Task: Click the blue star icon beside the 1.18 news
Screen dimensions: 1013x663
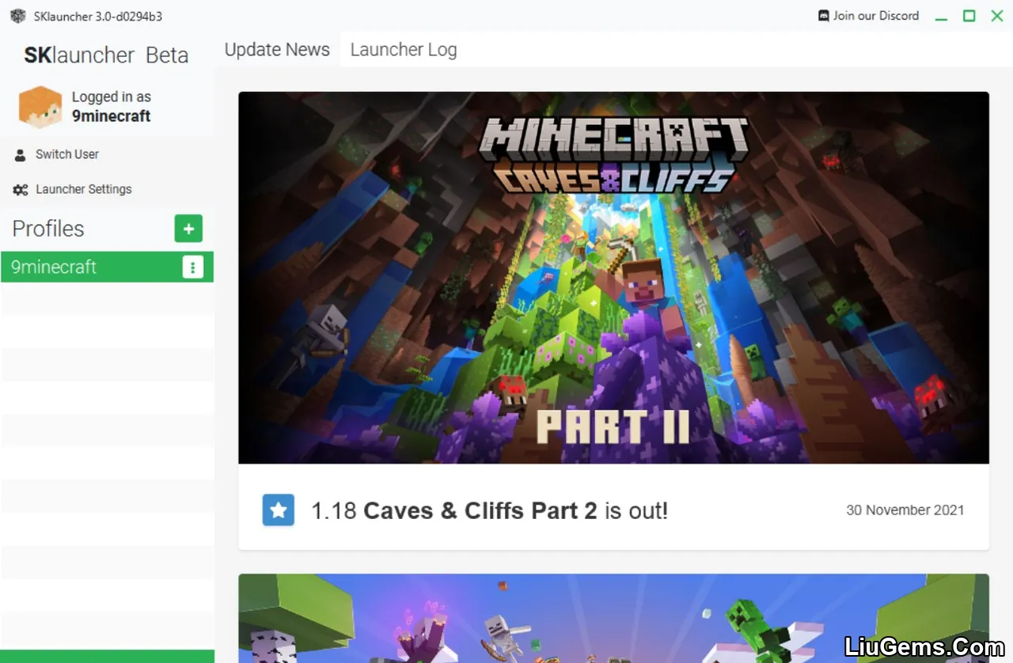Action: point(279,510)
